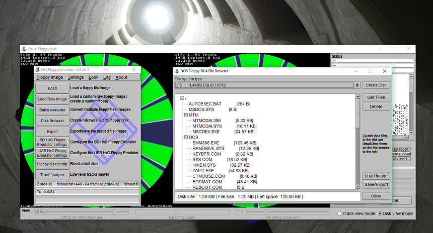Image resolution: width=433 pixels, height=233 pixels.
Task: Click the NORTHSTAR format button
Action: pos(401,154)
